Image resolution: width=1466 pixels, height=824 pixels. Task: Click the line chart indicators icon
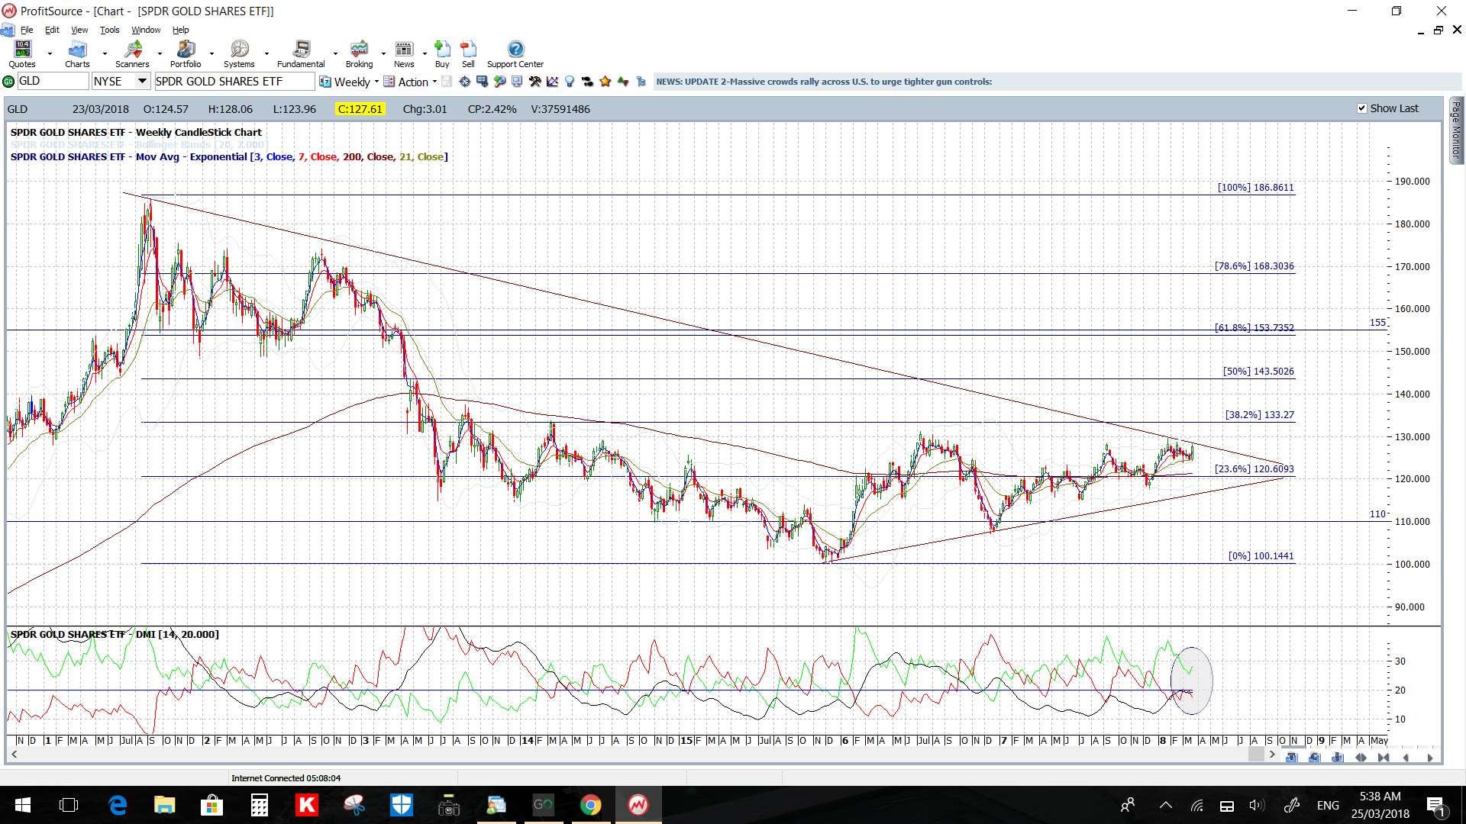click(x=552, y=82)
